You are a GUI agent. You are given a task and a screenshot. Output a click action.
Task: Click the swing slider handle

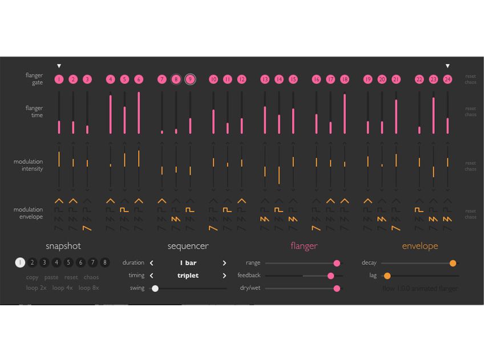tap(155, 288)
